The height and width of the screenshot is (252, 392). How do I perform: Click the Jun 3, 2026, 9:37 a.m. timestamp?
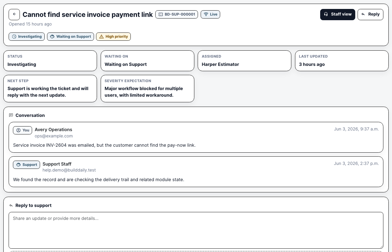(357, 129)
